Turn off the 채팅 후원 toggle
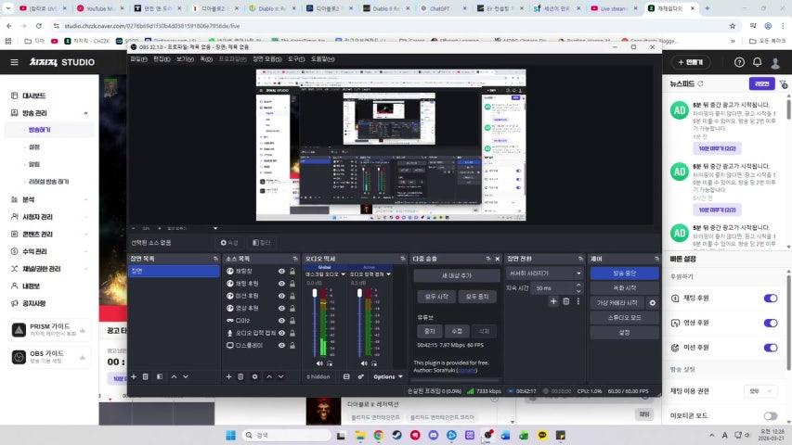 click(x=770, y=298)
